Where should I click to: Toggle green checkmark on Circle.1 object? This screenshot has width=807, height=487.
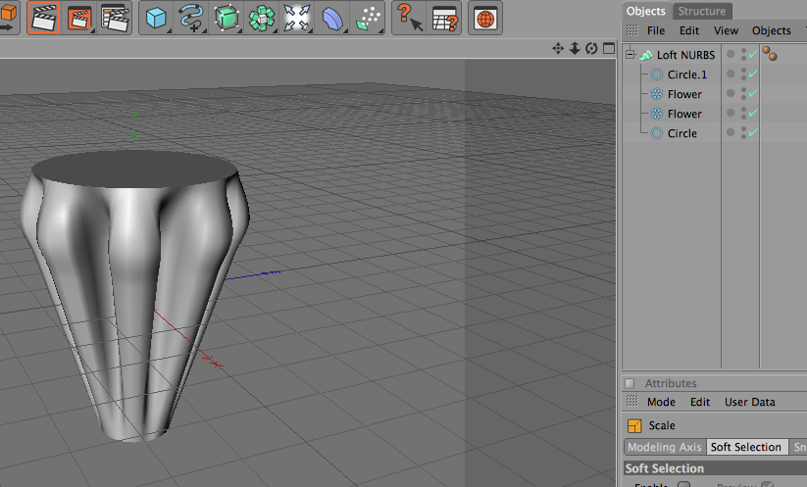point(753,74)
